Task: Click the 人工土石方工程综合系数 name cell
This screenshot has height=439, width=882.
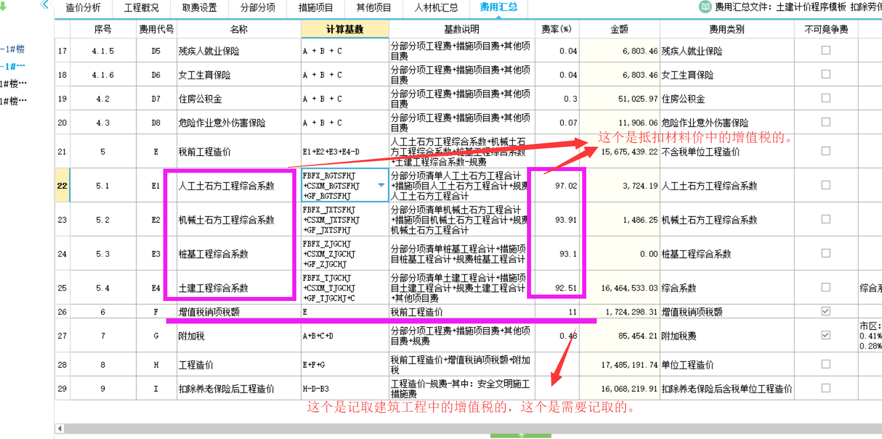Action: pyautogui.click(x=239, y=186)
